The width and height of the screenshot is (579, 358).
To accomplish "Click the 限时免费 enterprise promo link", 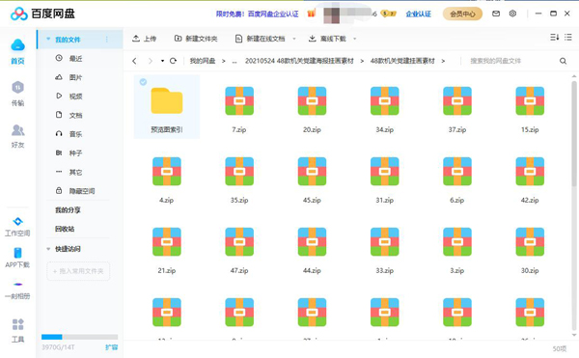I will [x=257, y=14].
